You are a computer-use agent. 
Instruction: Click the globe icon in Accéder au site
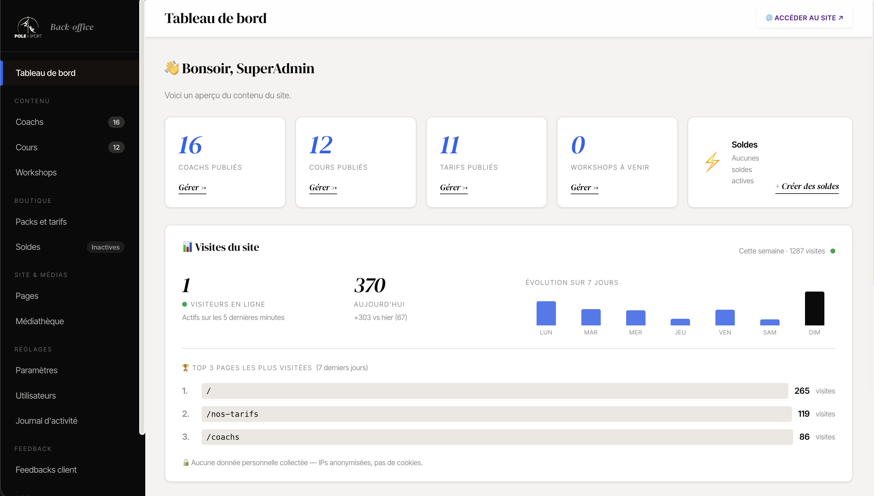point(769,18)
